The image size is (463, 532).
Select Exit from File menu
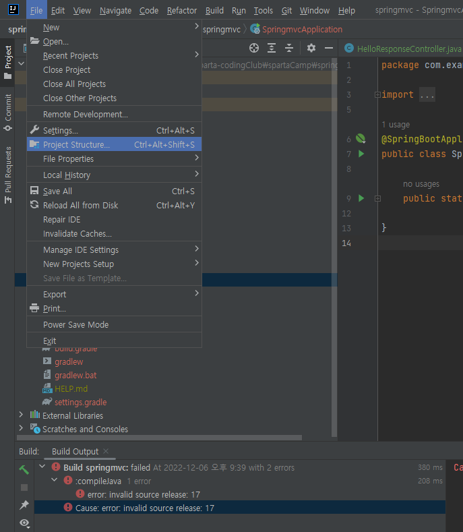point(114,341)
